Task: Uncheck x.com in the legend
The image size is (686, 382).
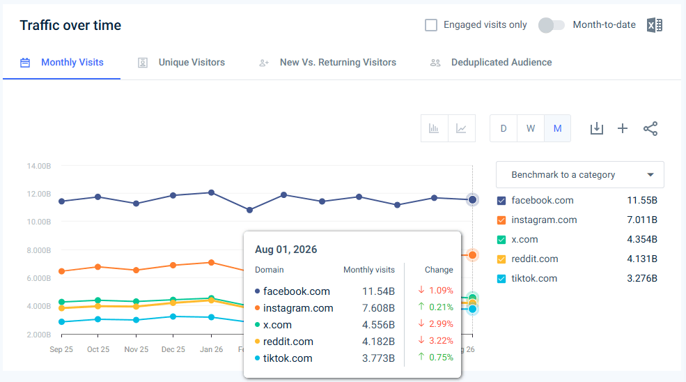Action: tap(501, 240)
